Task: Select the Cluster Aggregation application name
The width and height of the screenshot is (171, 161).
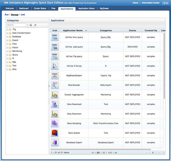Action: 74,95
